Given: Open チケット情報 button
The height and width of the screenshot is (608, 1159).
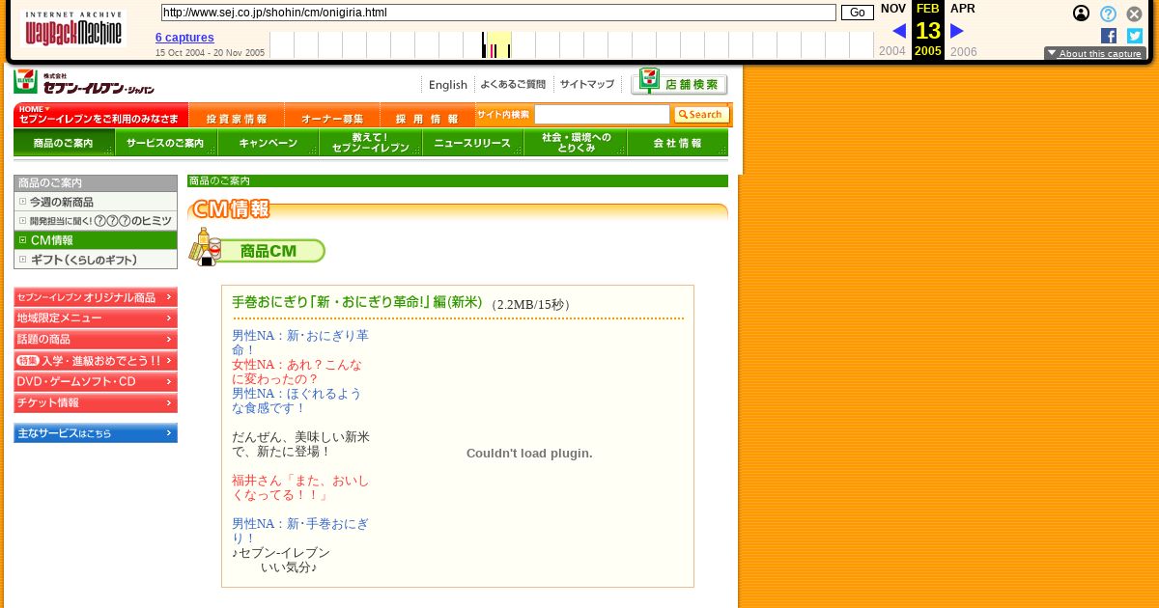Looking at the screenshot, I should [x=96, y=403].
